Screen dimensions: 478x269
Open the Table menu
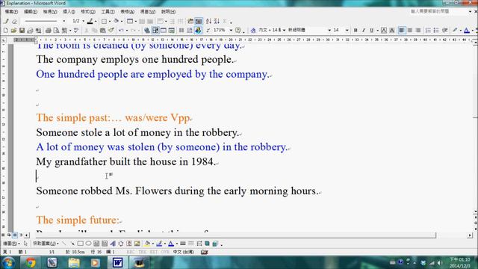coord(128,12)
